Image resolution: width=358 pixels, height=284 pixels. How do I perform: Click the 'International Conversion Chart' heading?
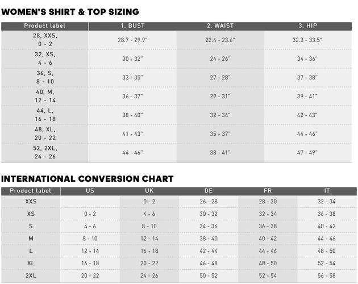click(87, 178)
